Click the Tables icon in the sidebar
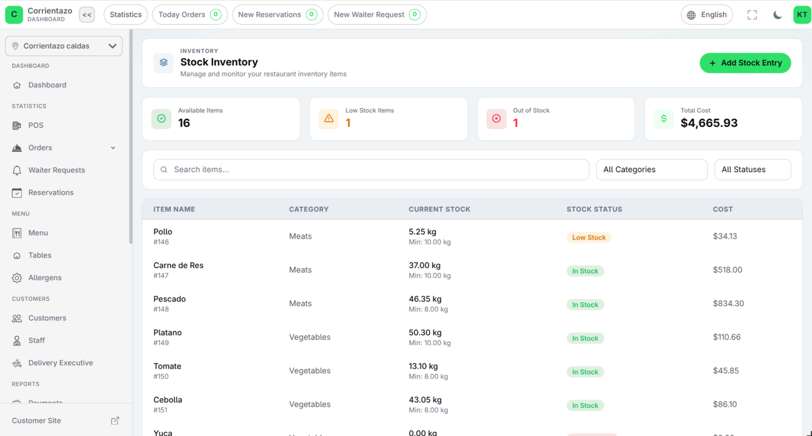 coord(17,255)
